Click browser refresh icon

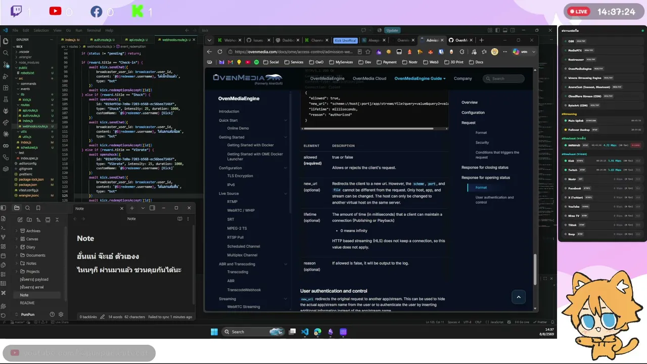220,52
